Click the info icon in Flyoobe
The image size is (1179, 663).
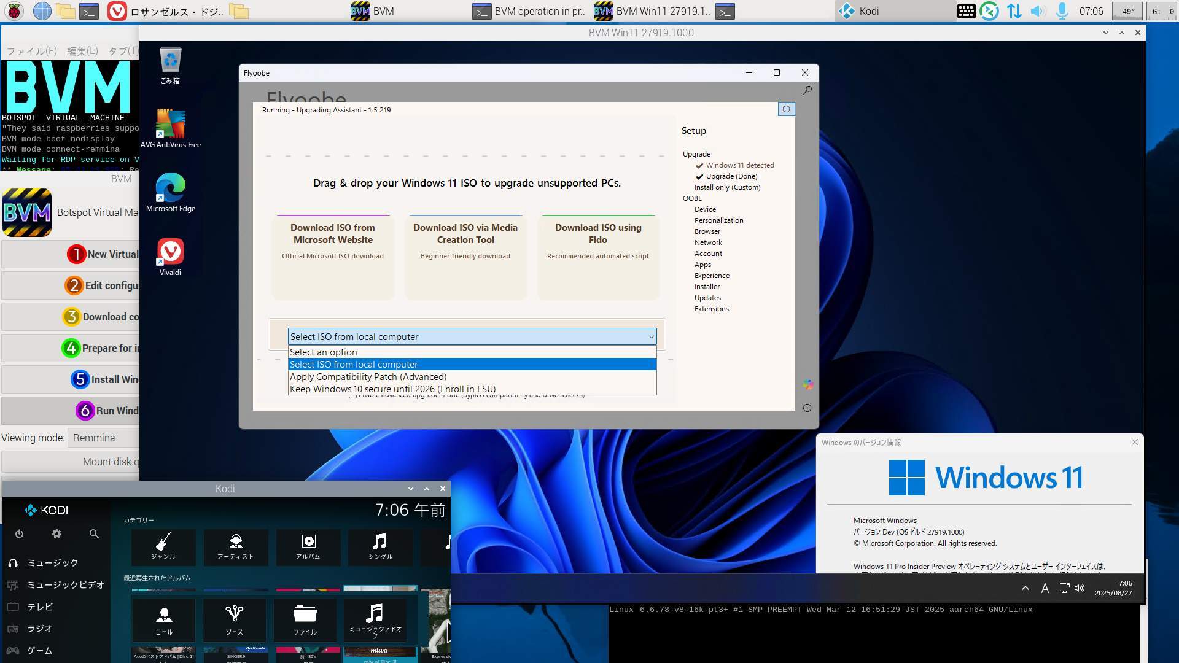point(807,408)
